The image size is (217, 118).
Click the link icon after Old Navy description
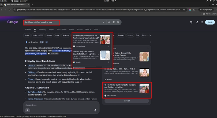click(78, 75)
